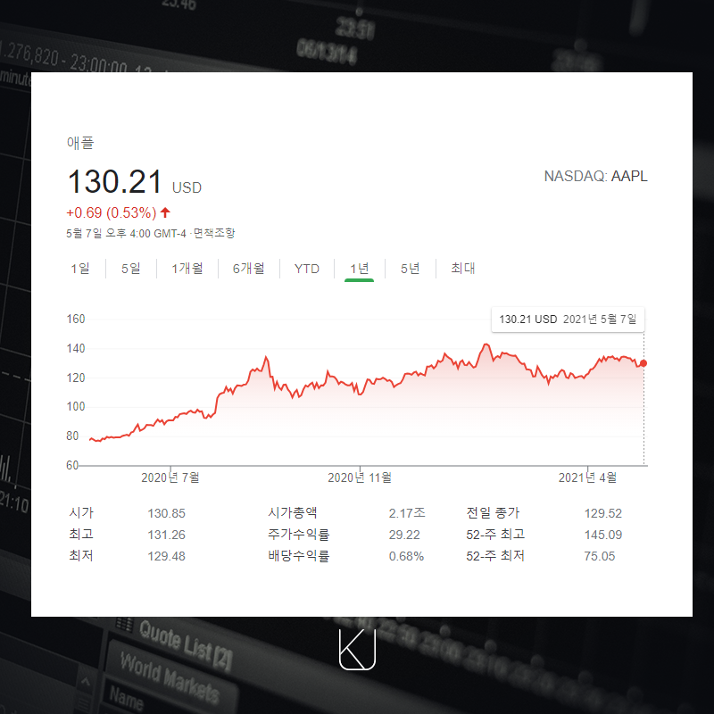The image size is (714, 714).
Task: Click the 주가수익률 value 29.22
Action: click(x=404, y=535)
